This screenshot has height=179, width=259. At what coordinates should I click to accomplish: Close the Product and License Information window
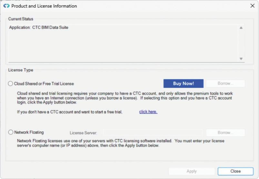(253, 6)
